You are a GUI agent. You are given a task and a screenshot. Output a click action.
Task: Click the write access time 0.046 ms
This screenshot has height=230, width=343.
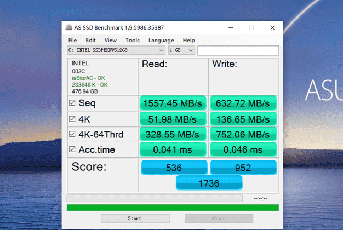(x=243, y=150)
